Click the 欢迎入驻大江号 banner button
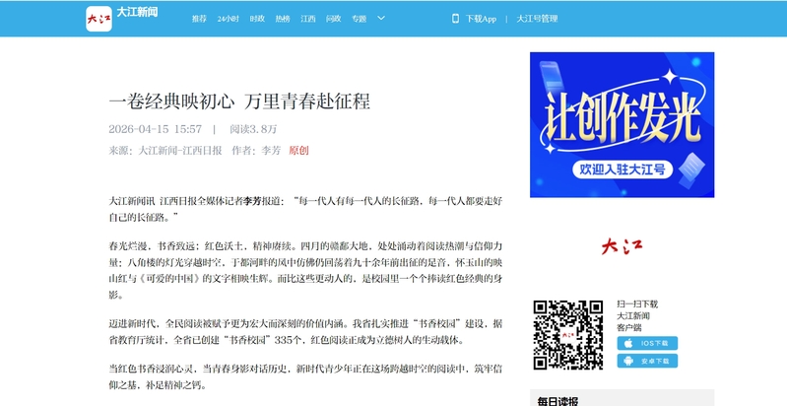This screenshot has height=406, width=787. (622, 169)
